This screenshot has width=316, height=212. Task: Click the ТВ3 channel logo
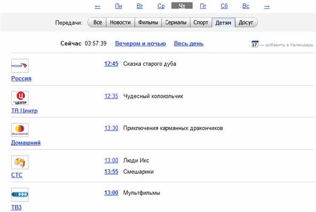[x=20, y=194]
